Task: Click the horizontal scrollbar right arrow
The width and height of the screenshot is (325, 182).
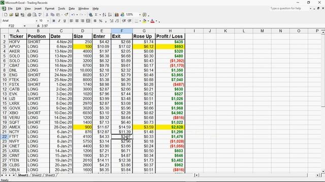Action: pos(317,175)
